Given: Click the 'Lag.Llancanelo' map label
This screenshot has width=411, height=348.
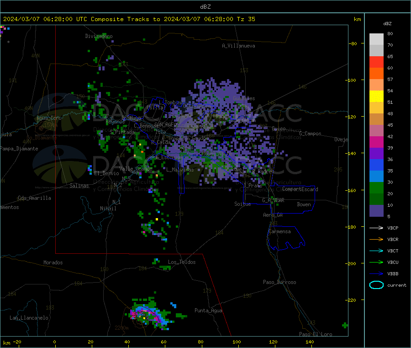Looking at the screenshot, I should tap(29, 318).
